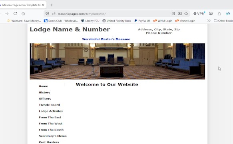Open the account profile icon
This screenshot has width=233, height=144.
(211, 14)
